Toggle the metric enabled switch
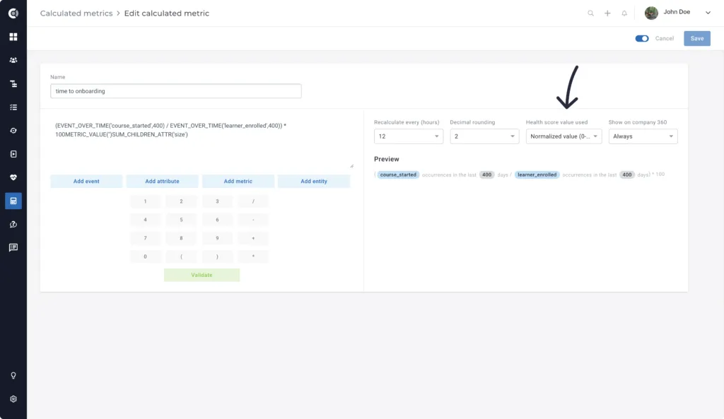 pos(642,38)
